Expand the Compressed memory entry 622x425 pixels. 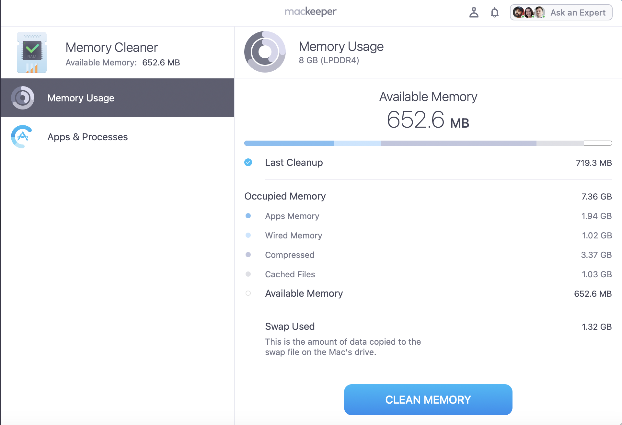290,255
